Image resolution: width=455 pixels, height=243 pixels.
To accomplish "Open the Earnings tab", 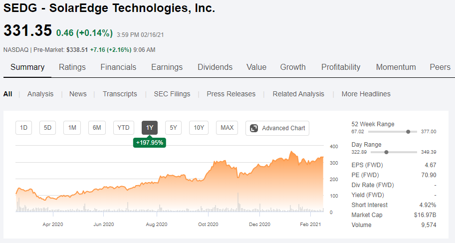I will (167, 67).
